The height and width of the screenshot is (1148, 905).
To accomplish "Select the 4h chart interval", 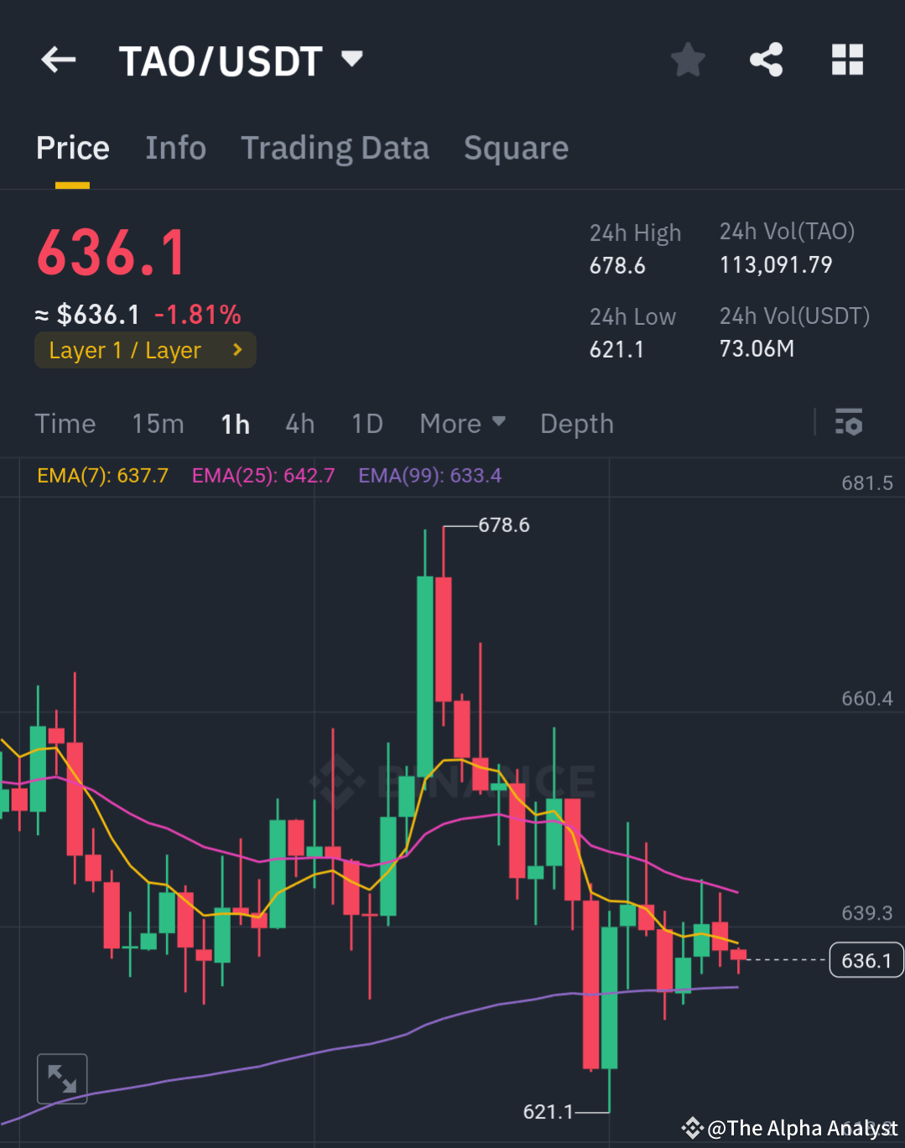I will coord(299,424).
